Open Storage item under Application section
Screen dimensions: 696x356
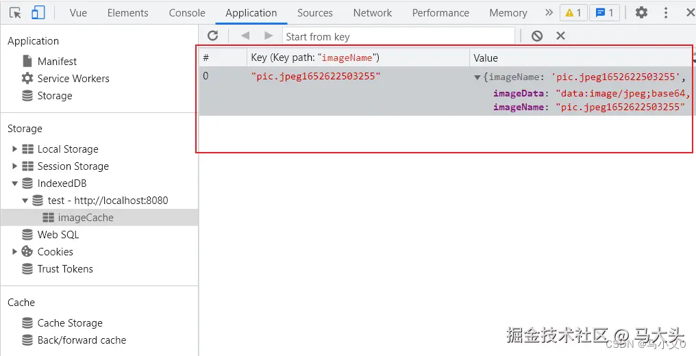pos(55,96)
